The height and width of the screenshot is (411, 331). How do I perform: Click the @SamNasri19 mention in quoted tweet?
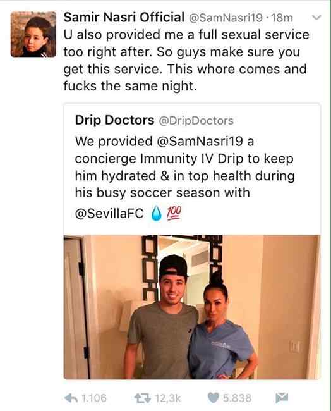coord(200,142)
